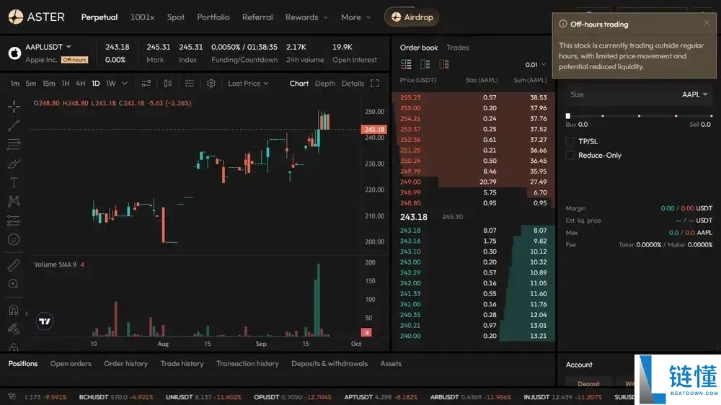Open the forecasting and measurement tools
This screenshot has height=405, width=721.
tap(14, 221)
